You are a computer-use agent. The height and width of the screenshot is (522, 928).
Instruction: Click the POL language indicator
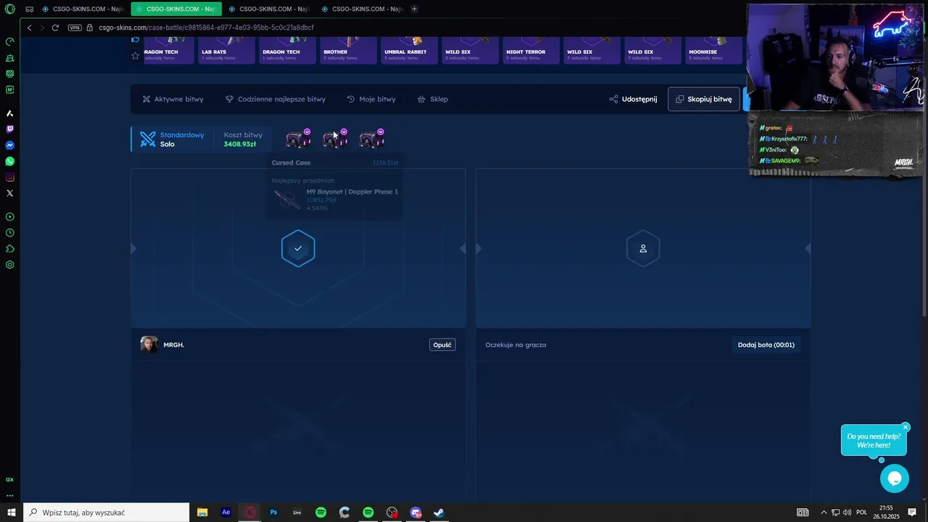(861, 513)
